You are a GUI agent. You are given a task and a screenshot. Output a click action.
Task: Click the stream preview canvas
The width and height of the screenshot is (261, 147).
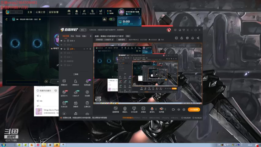(148, 73)
